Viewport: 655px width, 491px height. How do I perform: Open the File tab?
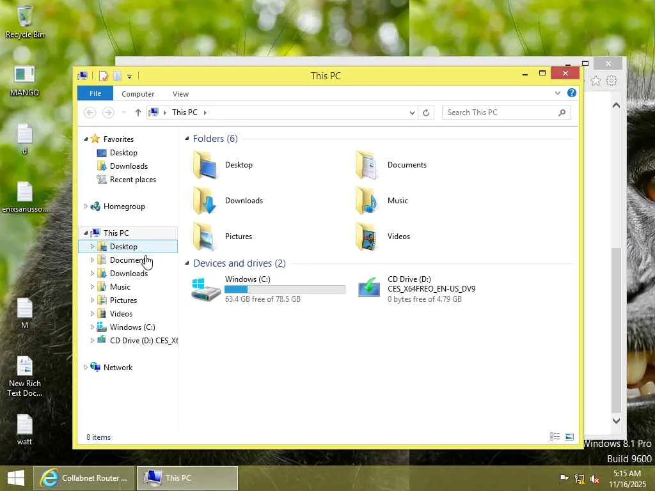pos(95,93)
